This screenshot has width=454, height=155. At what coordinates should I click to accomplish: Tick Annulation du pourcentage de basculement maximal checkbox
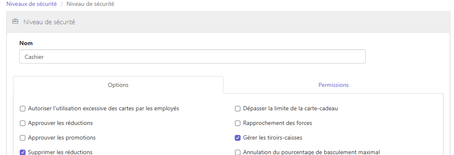[x=238, y=152]
